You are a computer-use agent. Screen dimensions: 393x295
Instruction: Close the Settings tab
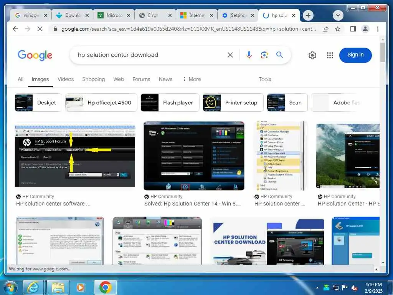[253, 15]
